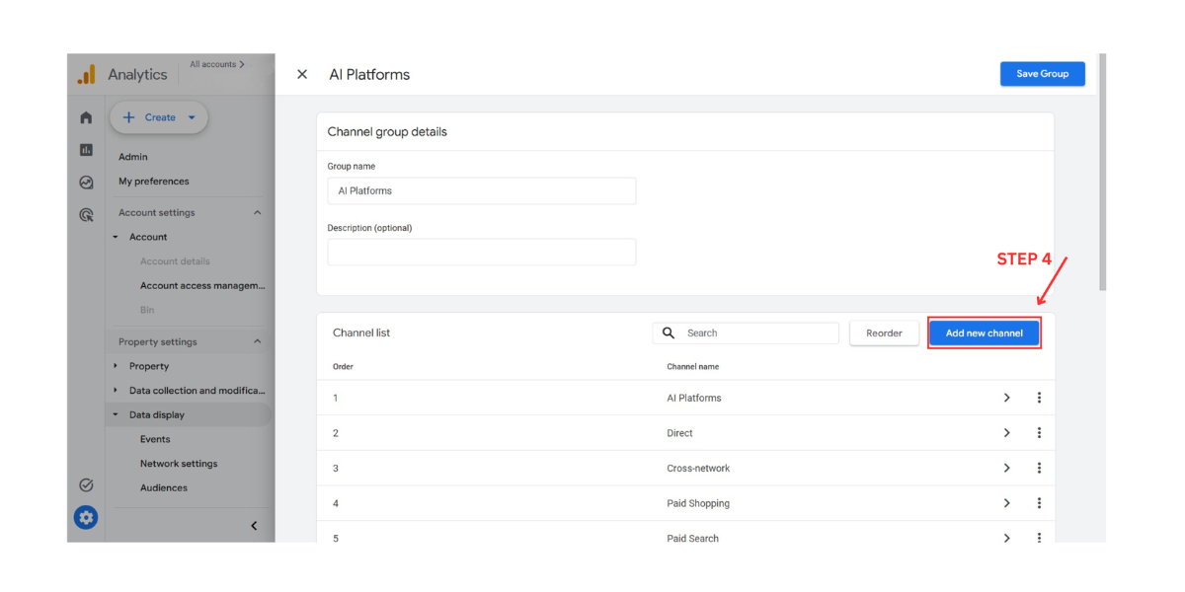This screenshot has width=1185, height=592.
Task: Click the Google Analytics logo
Action: click(x=87, y=74)
